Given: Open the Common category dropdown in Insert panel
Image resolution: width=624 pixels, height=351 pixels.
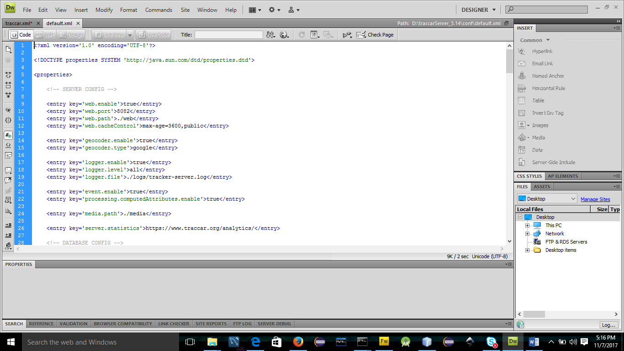Looking at the screenshot, I should pos(535,40).
